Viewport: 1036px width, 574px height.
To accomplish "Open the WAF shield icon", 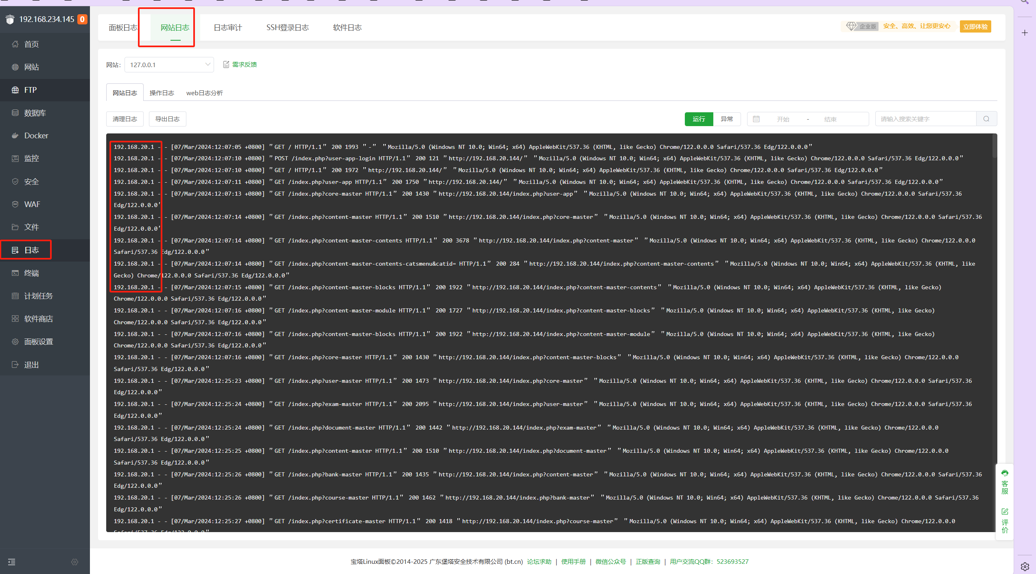I will (15, 204).
